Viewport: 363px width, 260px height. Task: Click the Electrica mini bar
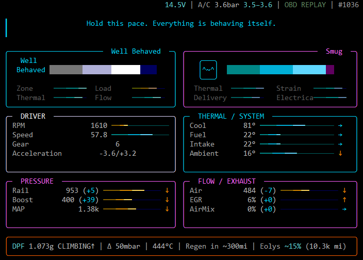[330, 98]
